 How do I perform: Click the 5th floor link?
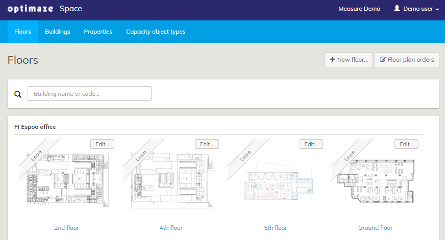pyautogui.click(x=276, y=228)
